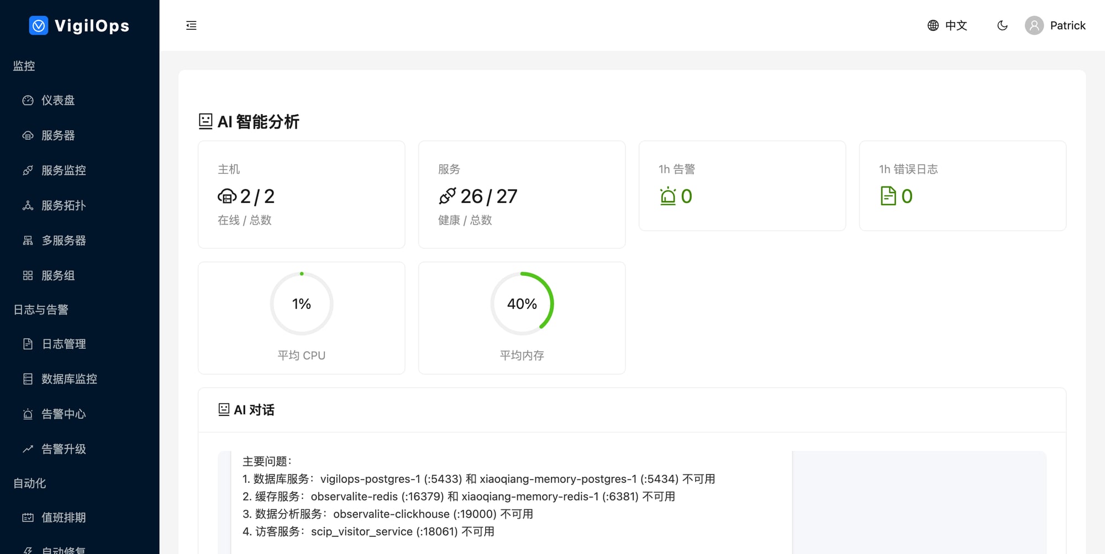The image size is (1105, 554).
Task: Open 数据库监控 page
Action: tap(80, 379)
